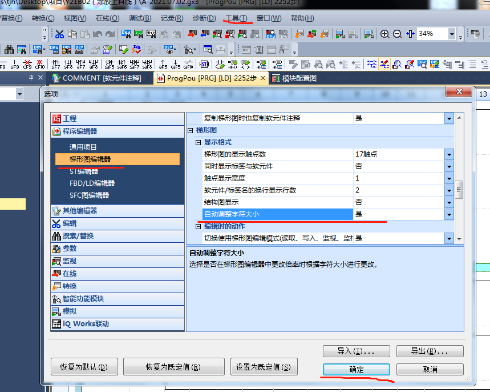The width and height of the screenshot is (490, 392).
Task: Click the Zoom In magnifier icon
Action: (385, 34)
